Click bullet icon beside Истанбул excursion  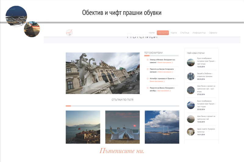(x=148, y=79)
